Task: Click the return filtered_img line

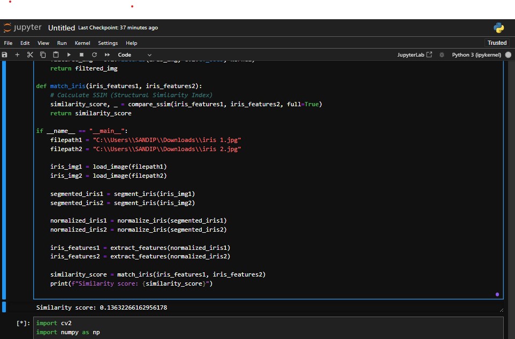Action: click(84, 68)
